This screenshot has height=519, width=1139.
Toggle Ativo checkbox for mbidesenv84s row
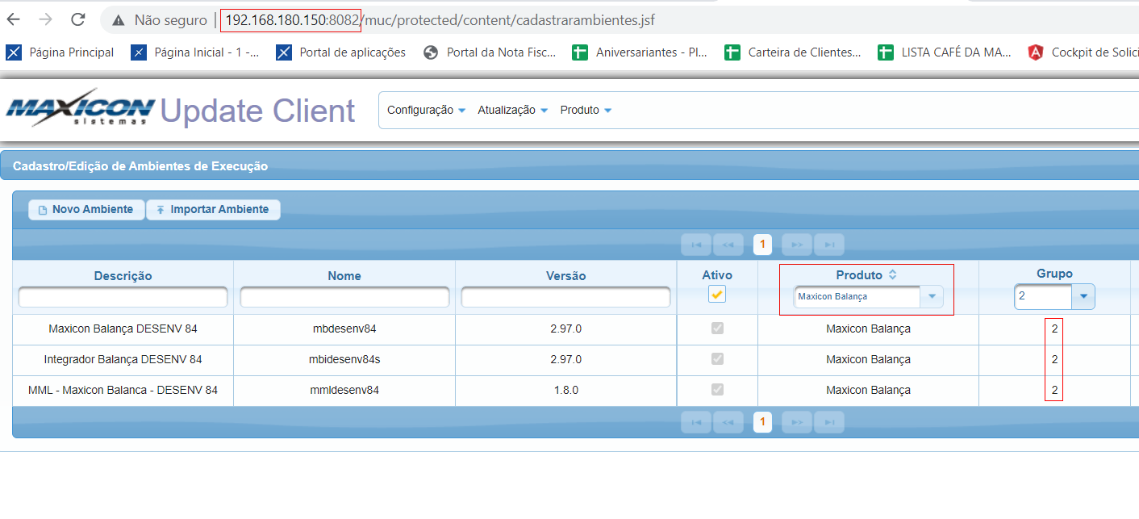717,358
